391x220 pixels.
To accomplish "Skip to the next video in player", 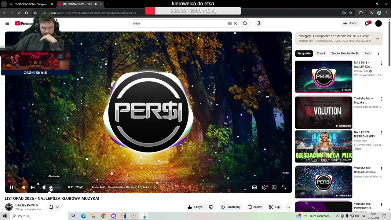I will [32, 187].
